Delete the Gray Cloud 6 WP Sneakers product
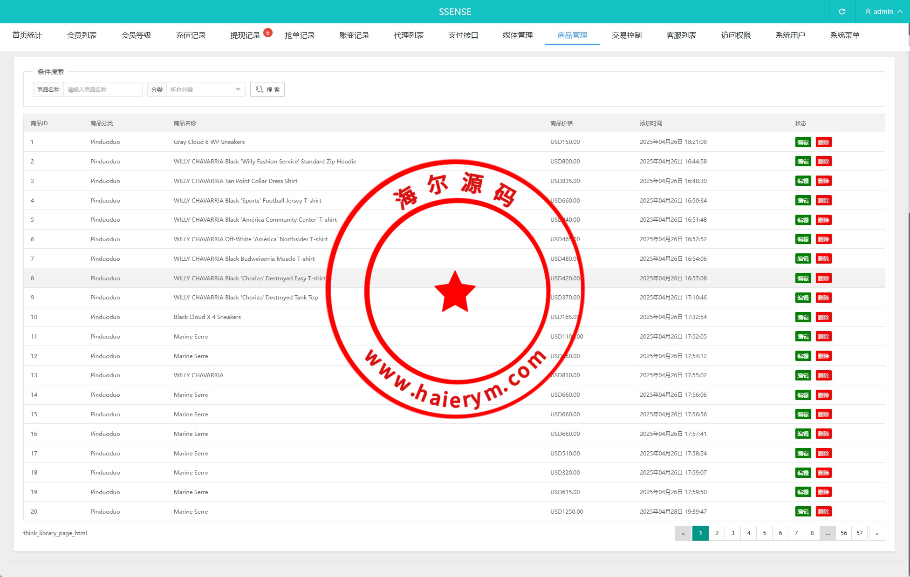This screenshot has height=577, width=910. coord(823,142)
